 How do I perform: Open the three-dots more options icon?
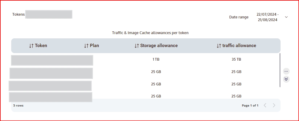click(x=286, y=71)
